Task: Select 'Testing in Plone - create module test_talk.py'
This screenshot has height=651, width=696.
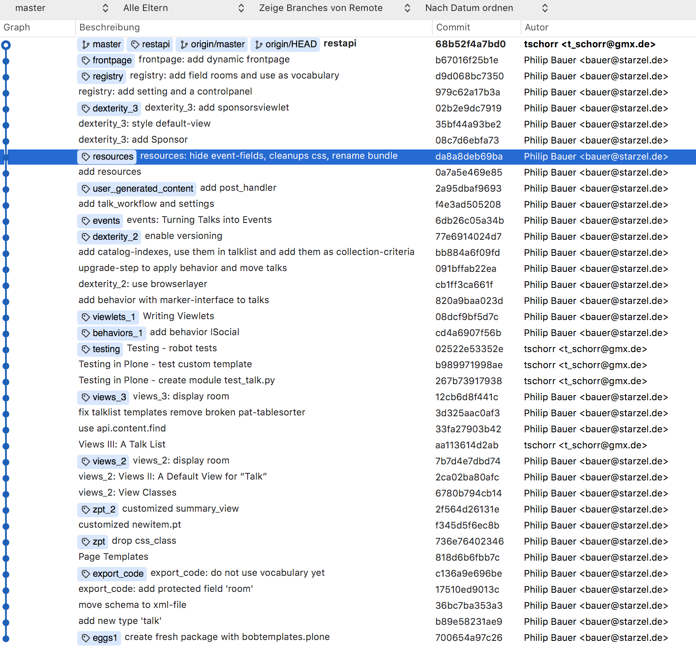Action: (x=176, y=380)
